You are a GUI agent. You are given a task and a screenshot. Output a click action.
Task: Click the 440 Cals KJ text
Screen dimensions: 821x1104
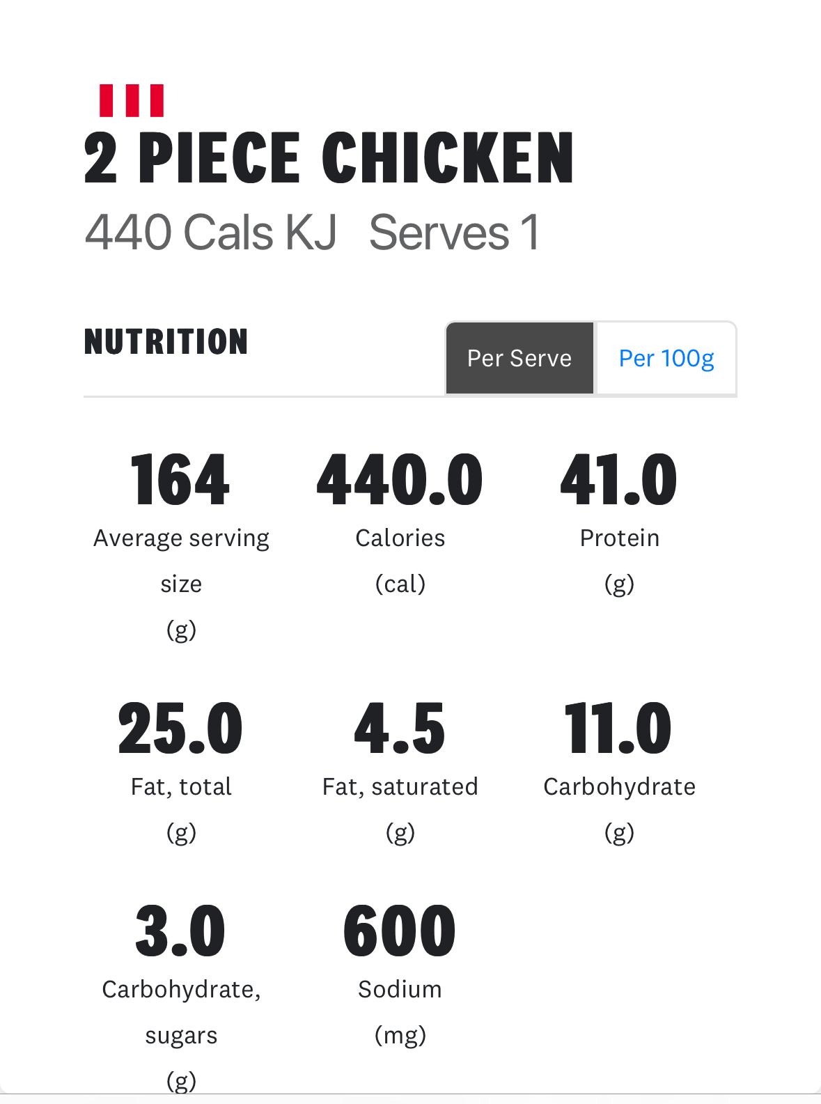coord(210,232)
